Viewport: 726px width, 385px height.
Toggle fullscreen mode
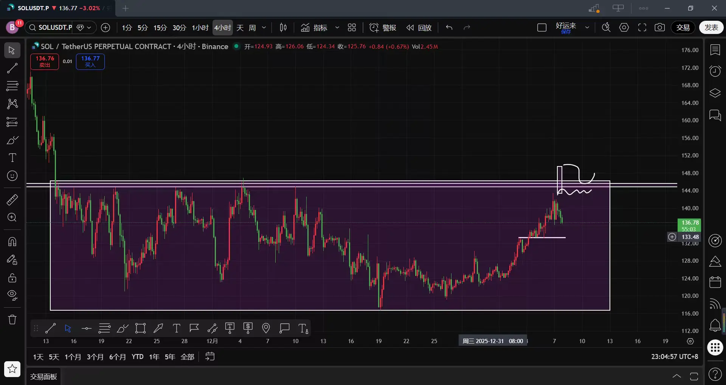coord(642,28)
